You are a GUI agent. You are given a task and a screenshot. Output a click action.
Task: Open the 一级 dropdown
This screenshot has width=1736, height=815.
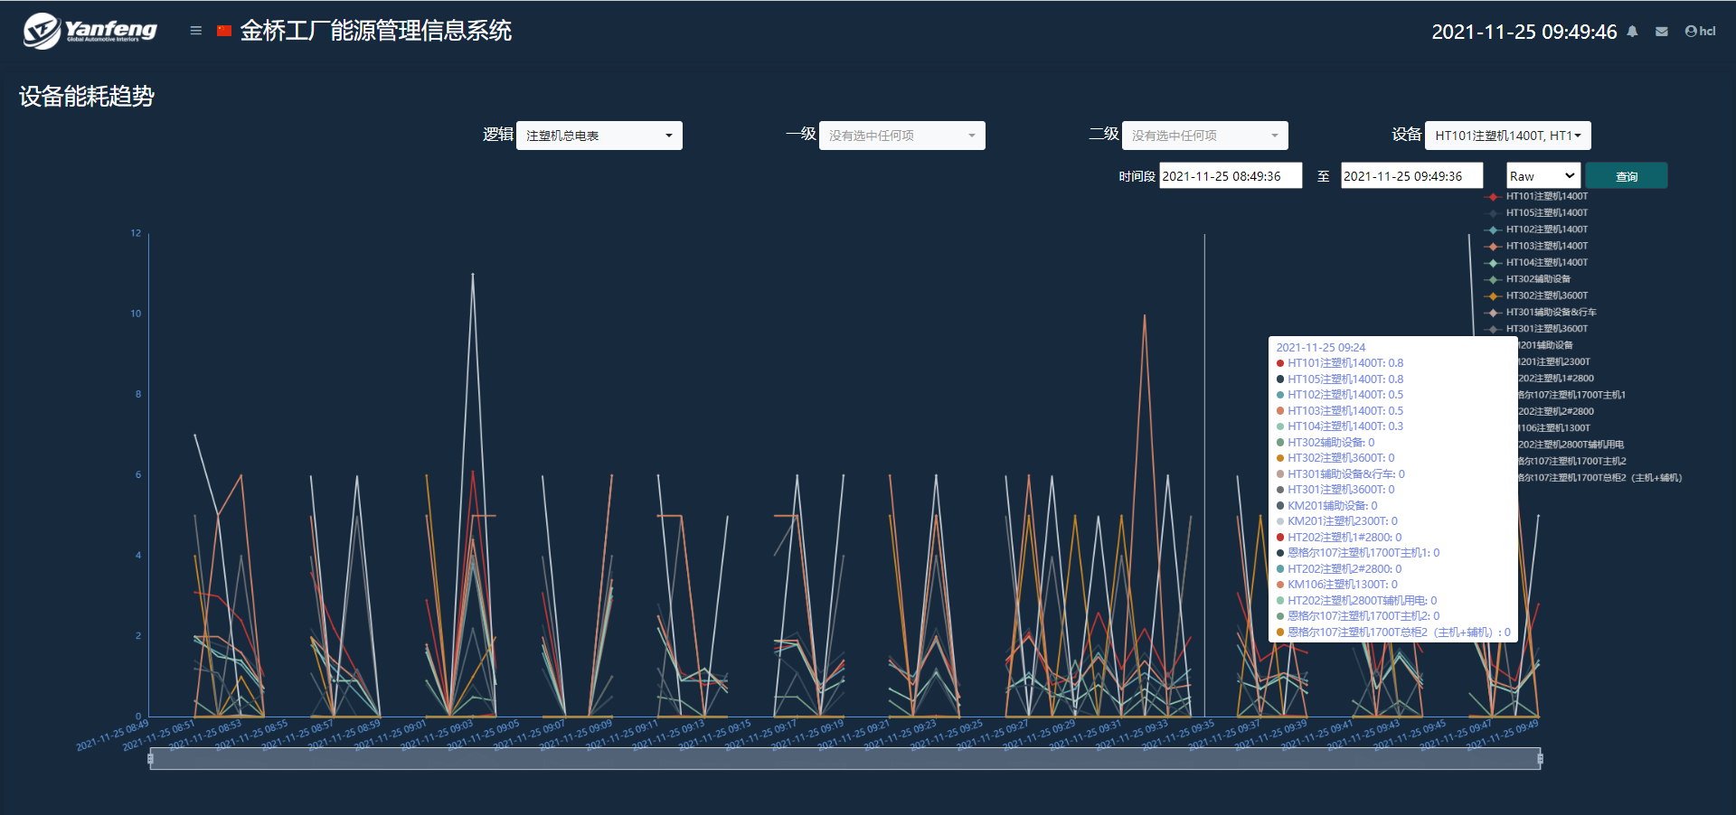pyautogui.click(x=902, y=136)
